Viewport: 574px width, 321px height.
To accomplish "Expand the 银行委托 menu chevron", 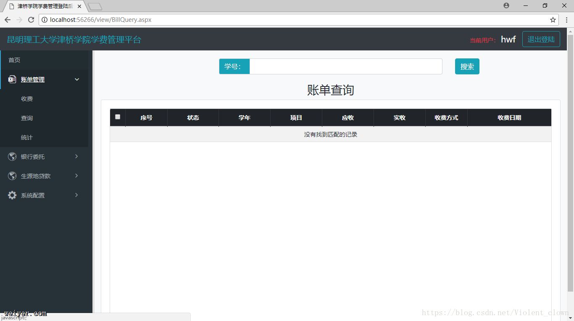I will click(76, 156).
